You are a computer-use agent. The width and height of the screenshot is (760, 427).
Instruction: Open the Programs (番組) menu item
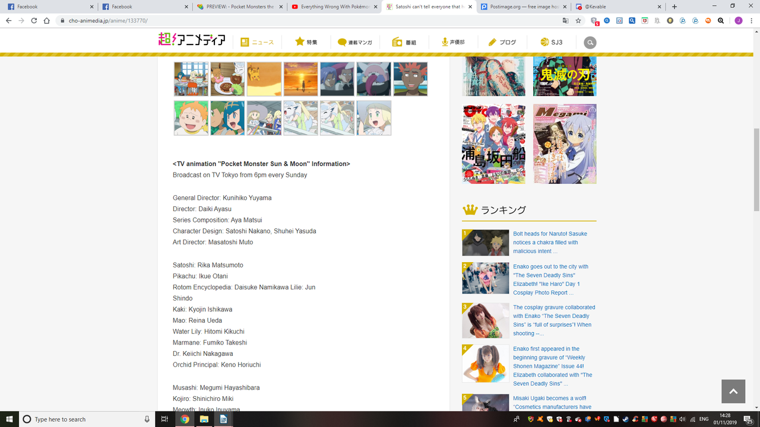404,42
